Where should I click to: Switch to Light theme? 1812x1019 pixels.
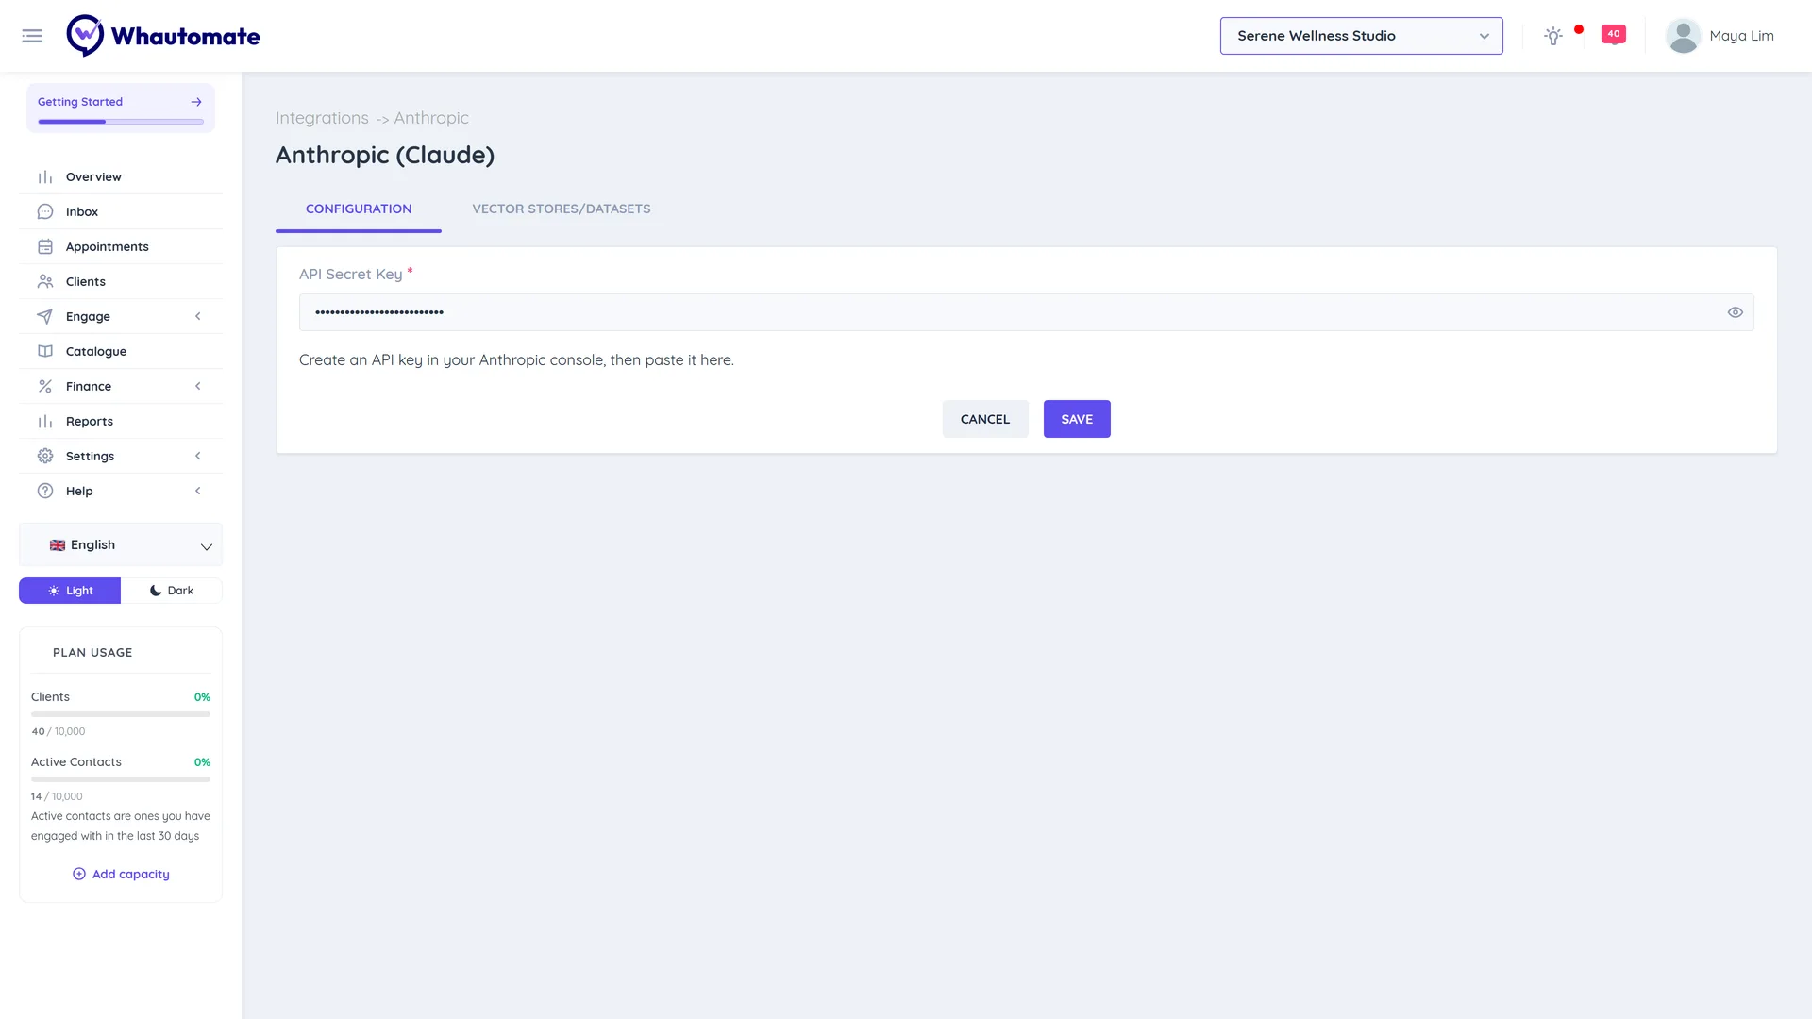pyautogui.click(x=70, y=591)
